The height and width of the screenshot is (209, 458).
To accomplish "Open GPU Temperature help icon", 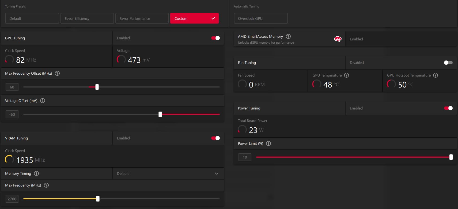I will tap(347, 75).
